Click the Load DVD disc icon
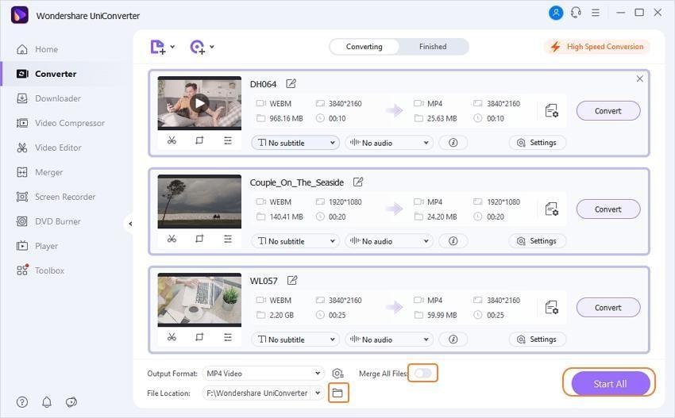 point(197,47)
